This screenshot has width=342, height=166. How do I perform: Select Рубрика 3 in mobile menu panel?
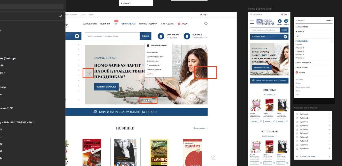point(299,51)
